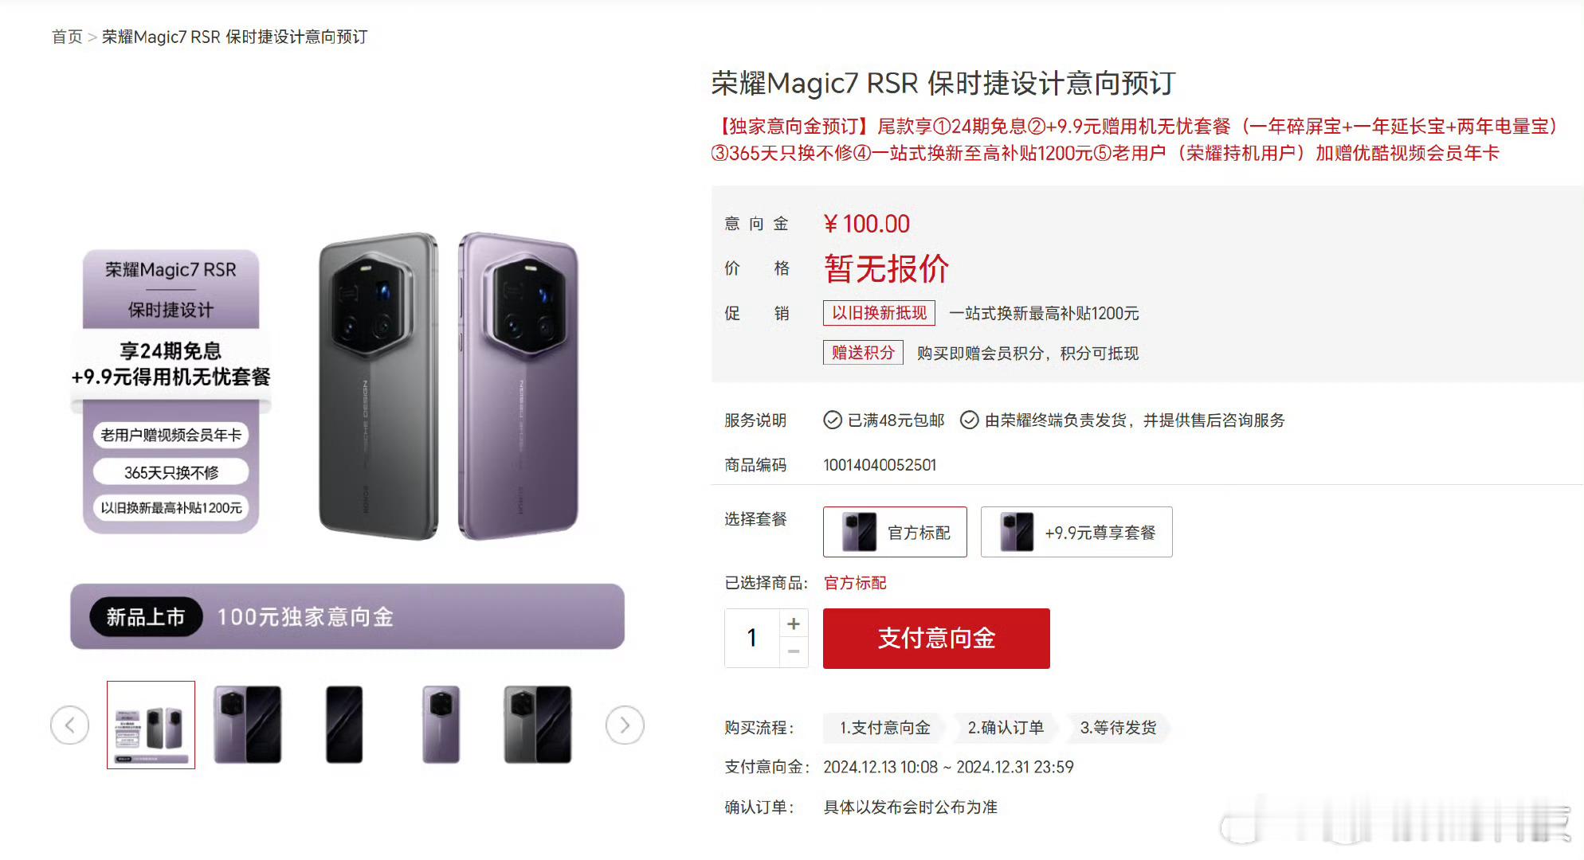Click the 2.确认订单 step tab

click(x=1006, y=728)
